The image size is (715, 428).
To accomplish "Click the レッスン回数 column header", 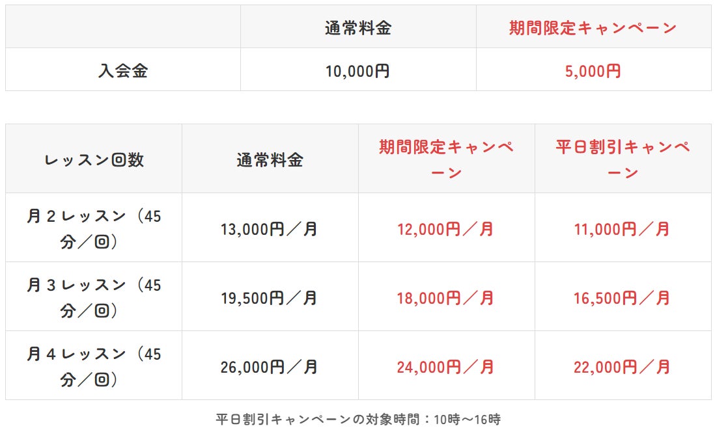I will pos(94,159).
